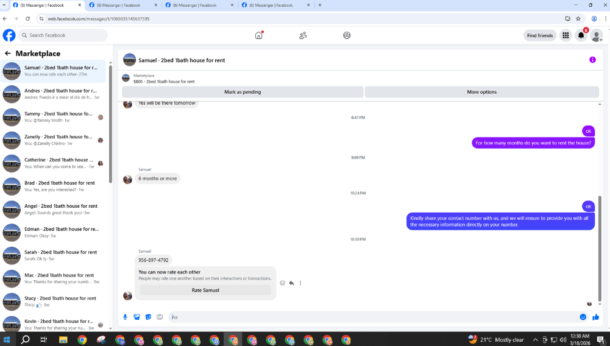Go to the Facebook home logo
610x346 pixels.
point(9,35)
